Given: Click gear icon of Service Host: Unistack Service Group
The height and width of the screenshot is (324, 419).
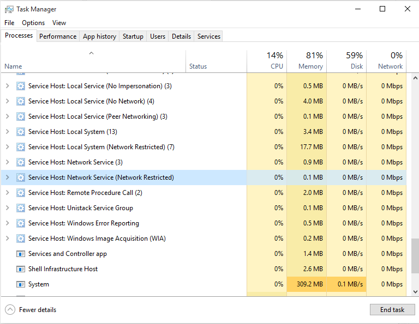Looking at the screenshot, I should click(21, 207).
